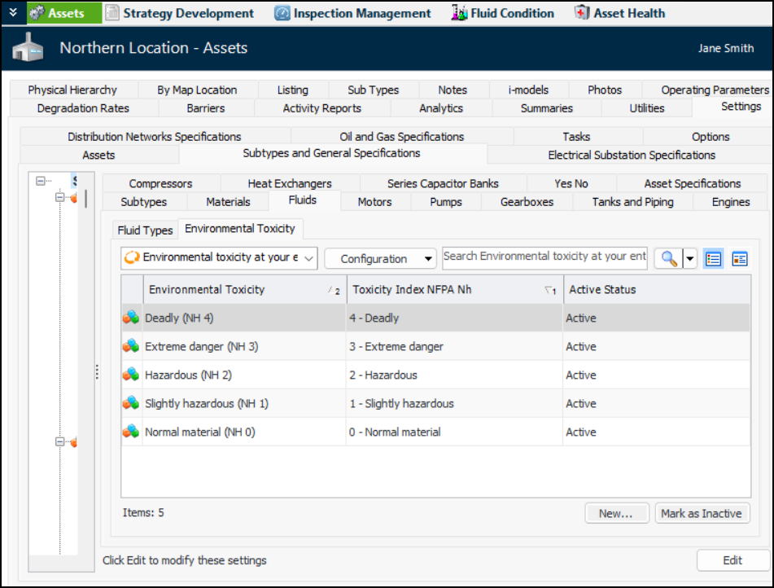The image size is (774, 588).
Task: Click the icon beside Normal material (NH 0)
Action: point(131,432)
